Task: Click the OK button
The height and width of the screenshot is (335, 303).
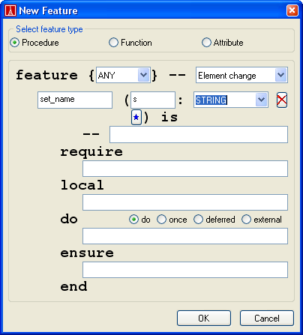Action: point(204,318)
